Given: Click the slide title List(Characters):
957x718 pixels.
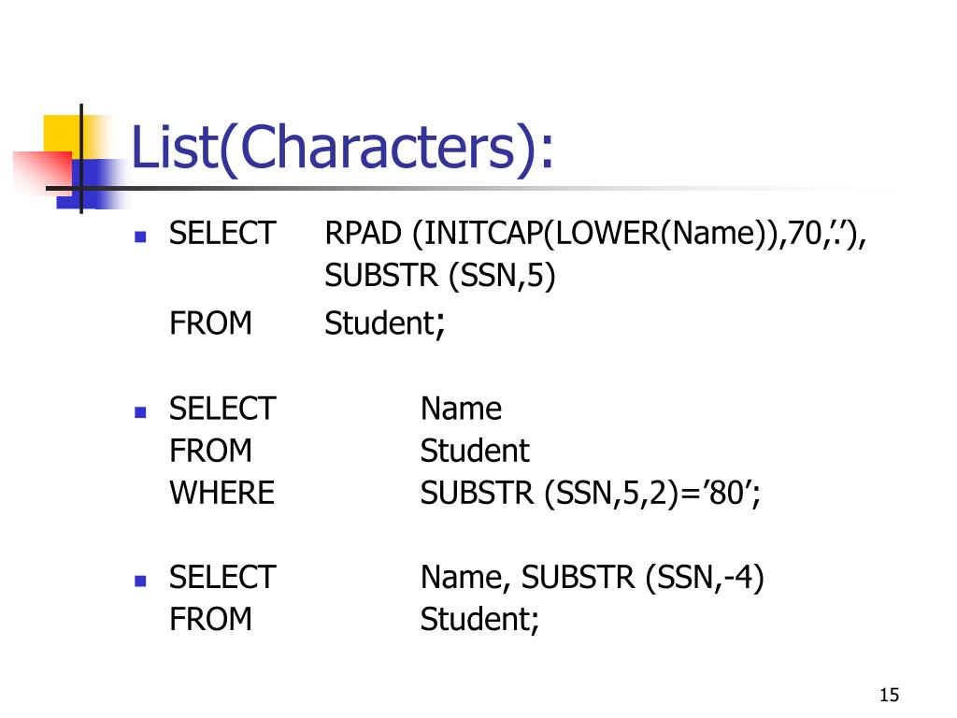Looking at the screenshot, I should click(342, 149).
